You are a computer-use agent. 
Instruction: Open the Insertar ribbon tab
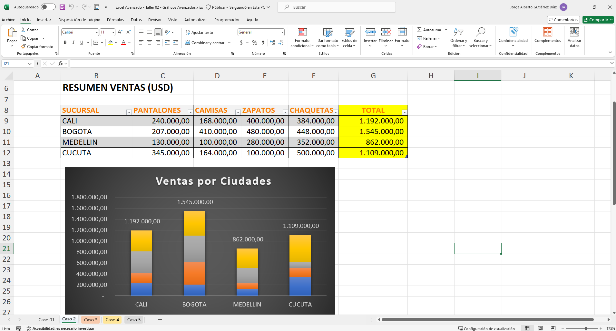pyautogui.click(x=44, y=20)
